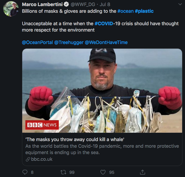Image resolution: width=185 pixels, height=177 pixels.
Task: Click the @WWF_DG handle
Action: point(83,4)
